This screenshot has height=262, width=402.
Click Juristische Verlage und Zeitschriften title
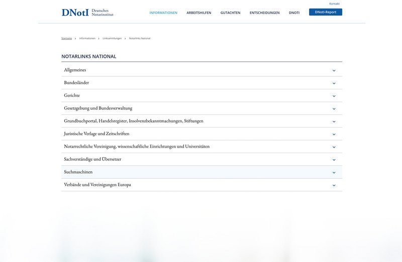tap(96, 134)
